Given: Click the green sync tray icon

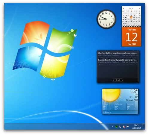Looking at the screenshot, I should point(116,127).
